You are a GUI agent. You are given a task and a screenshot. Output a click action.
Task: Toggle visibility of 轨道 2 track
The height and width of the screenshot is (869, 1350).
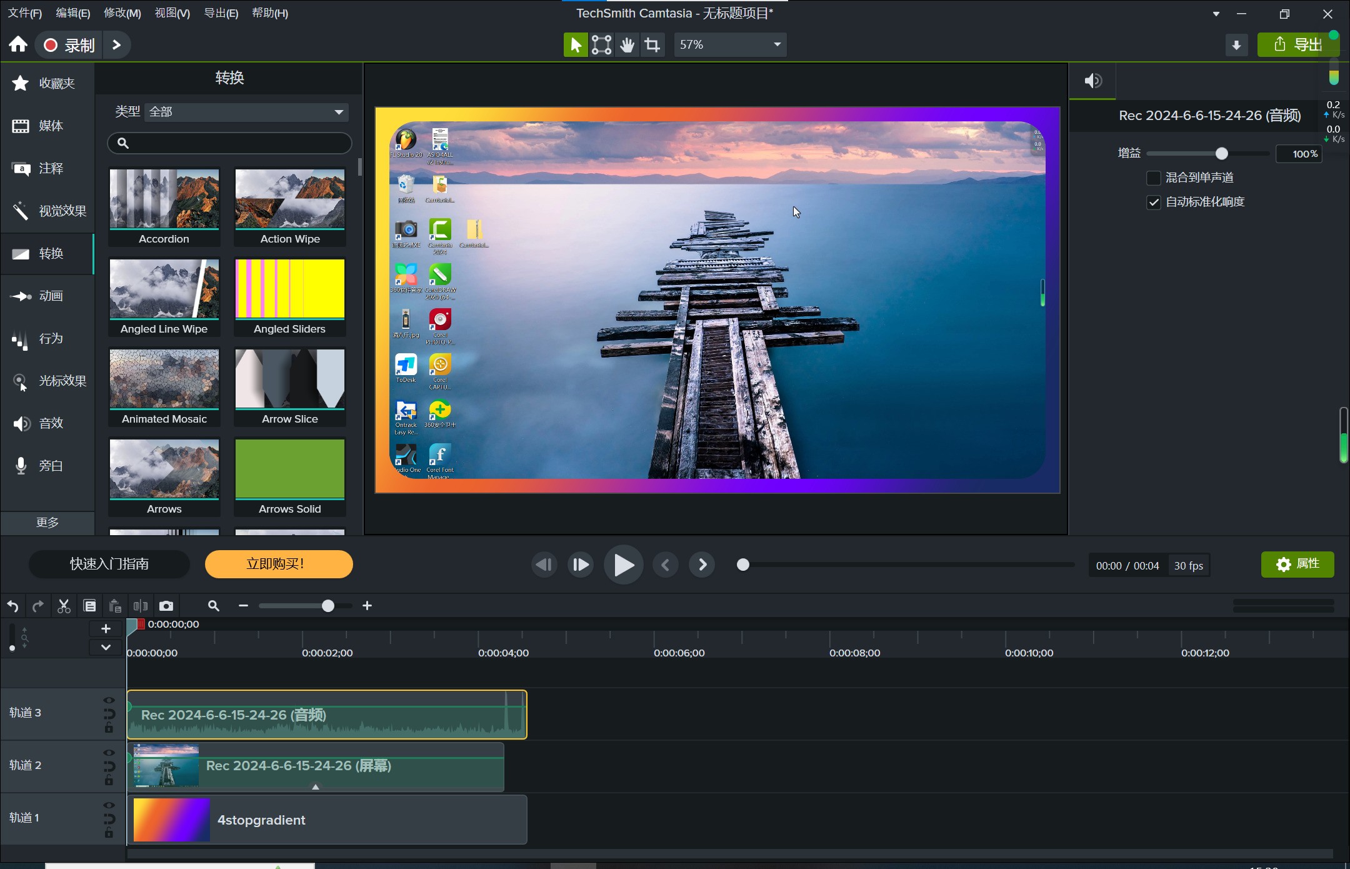109,752
